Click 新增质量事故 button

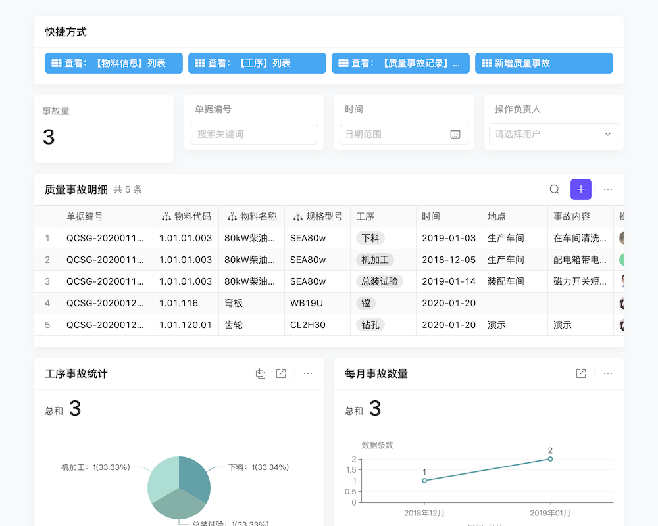(544, 63)
